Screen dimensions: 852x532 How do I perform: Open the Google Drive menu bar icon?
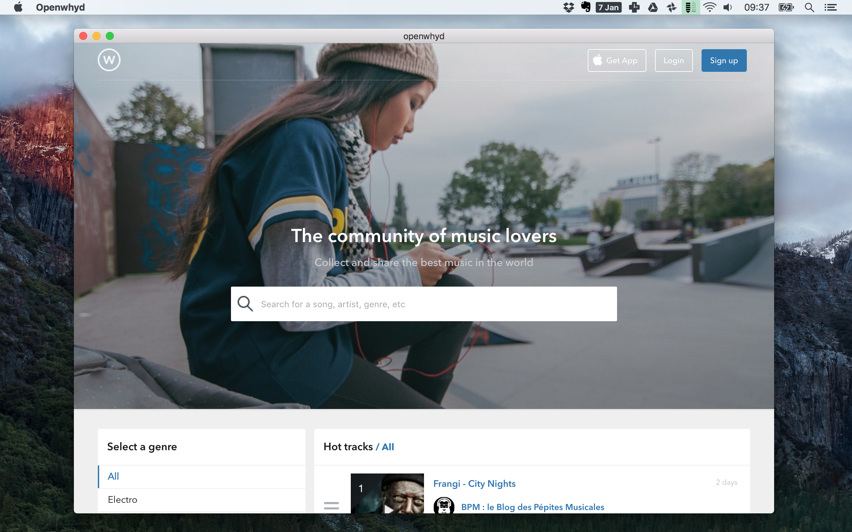(x=653, y=7)
